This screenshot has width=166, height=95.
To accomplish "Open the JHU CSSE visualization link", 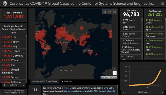I will pos(109,88).
